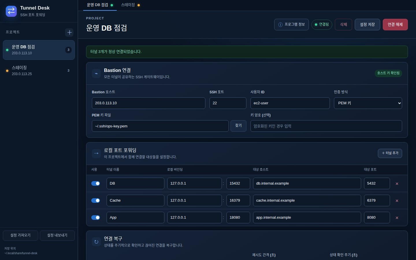Select the 스테이징 project in sidebar
This screenshot has width=416, height=260.
tap(39, 71)
